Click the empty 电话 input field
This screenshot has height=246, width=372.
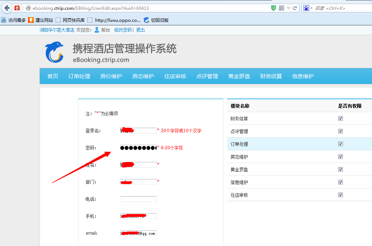pyautogui.click(x=138, y=199)
